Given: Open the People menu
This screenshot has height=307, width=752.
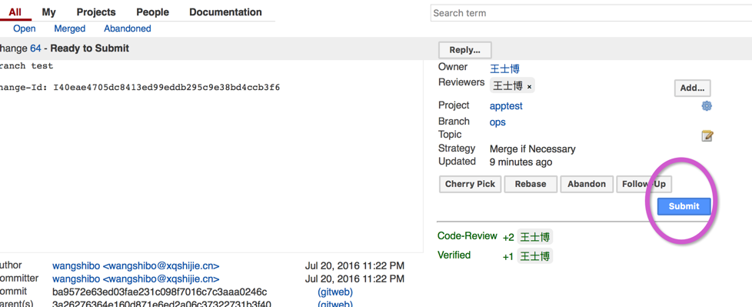Looking at the screenshot, I should (152, 12).
